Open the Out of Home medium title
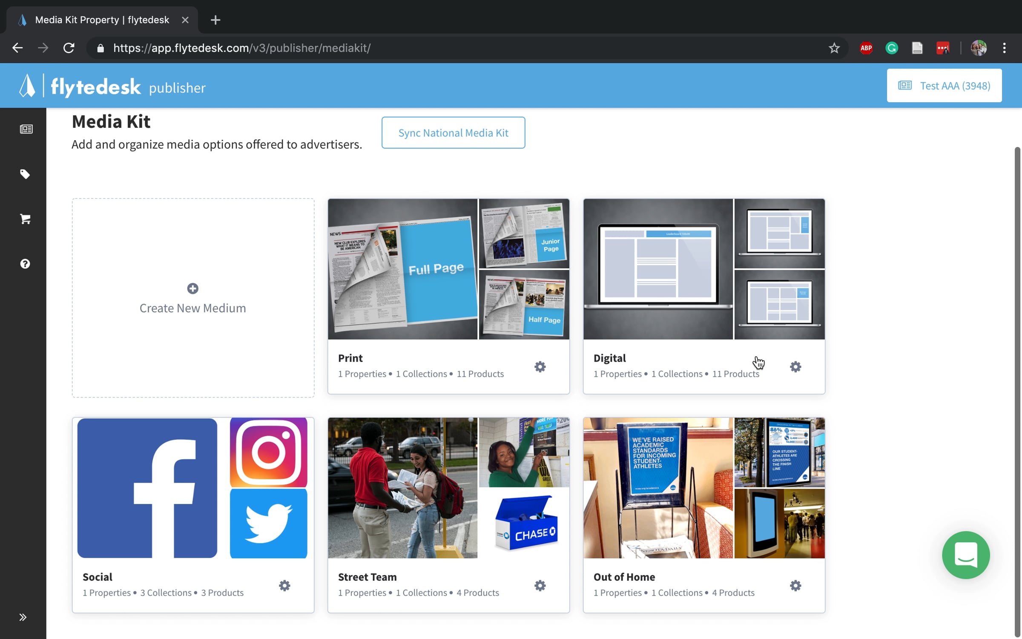The height and width of the screenshot is (639, 1022). (624, 577)
